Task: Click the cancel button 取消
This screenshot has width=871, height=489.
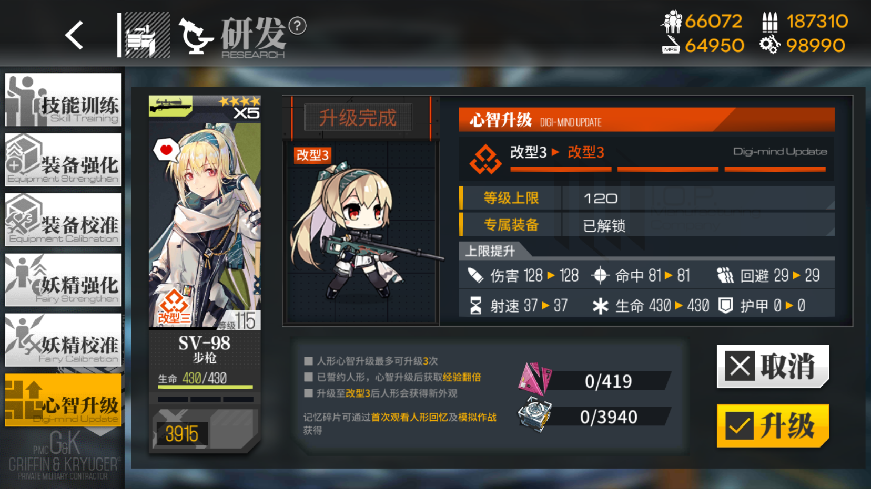Action: pyautogui.click(x=773, y=366)
